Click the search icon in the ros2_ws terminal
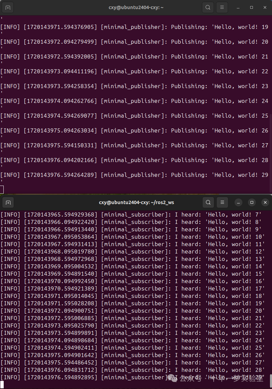272x389 pixels. [x=208, y=202]
